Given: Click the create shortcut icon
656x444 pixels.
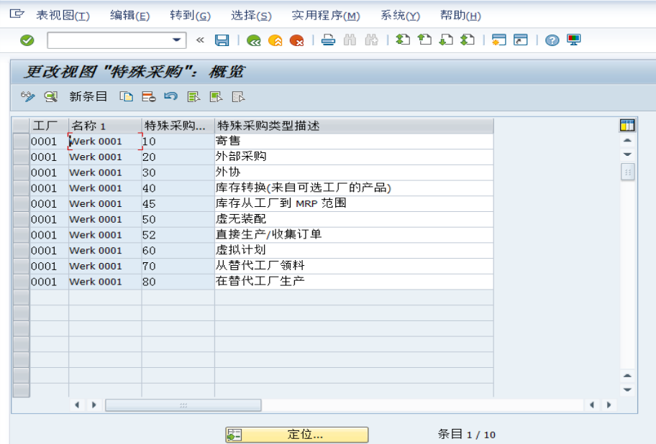Looking at the screenshot, I should coord(521,40).
